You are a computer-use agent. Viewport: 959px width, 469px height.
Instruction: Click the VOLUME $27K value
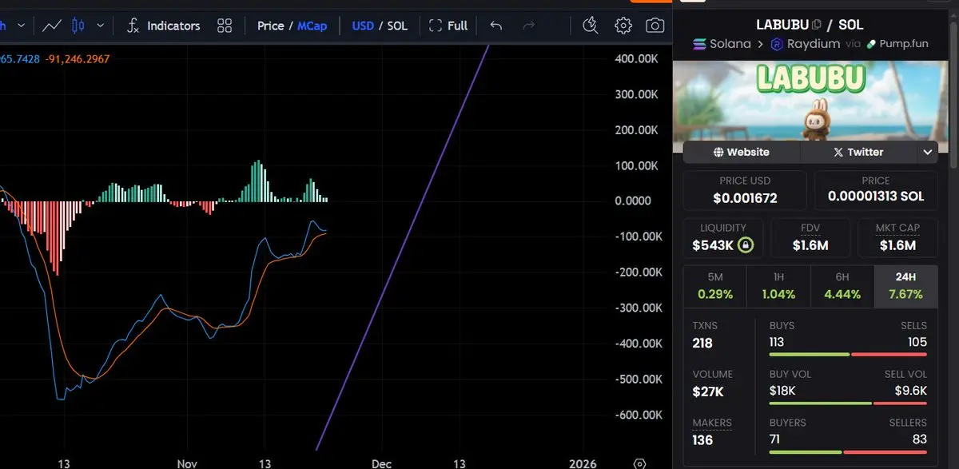[708, 391]
